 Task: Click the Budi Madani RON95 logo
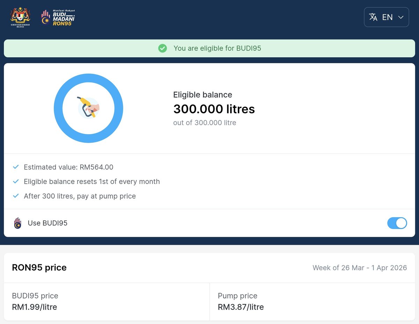(x=58, y=17)
